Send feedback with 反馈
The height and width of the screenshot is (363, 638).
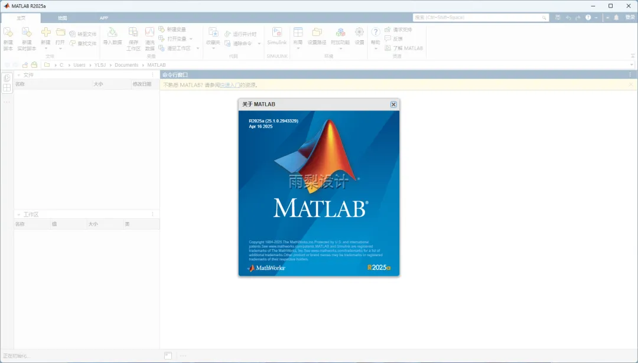394,38
